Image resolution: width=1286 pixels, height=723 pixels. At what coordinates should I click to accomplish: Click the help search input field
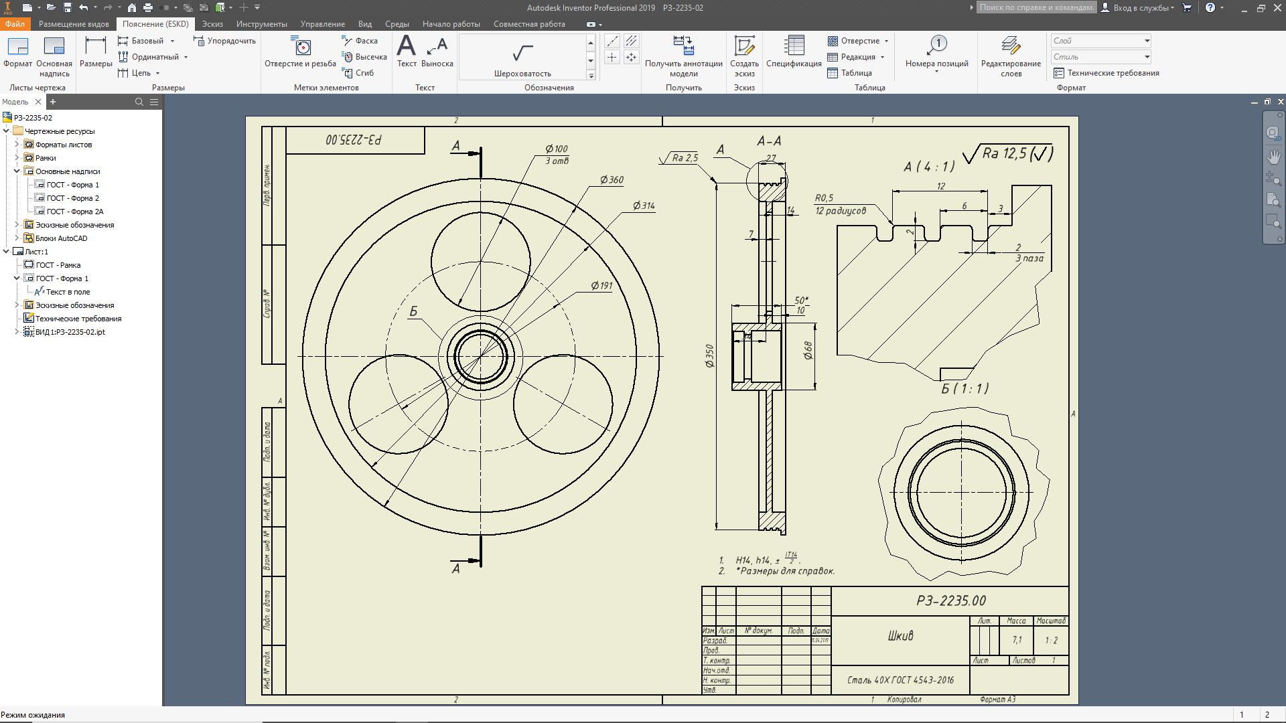pos(1035,8)
